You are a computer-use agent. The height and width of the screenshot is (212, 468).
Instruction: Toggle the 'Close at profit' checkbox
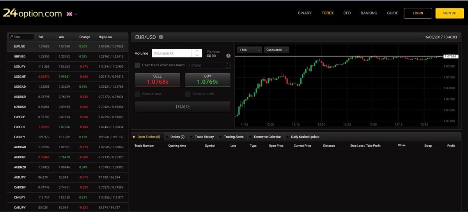[188, 94]
